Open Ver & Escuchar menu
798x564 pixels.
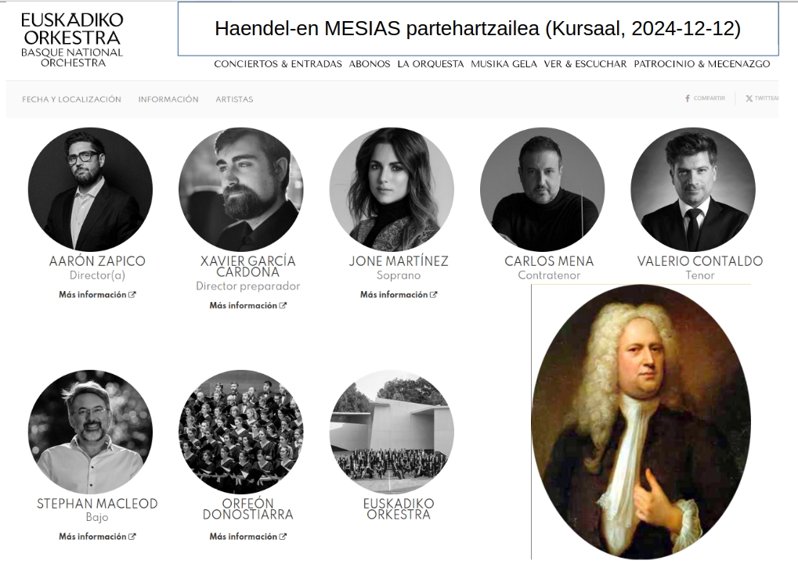pos(585,64)
